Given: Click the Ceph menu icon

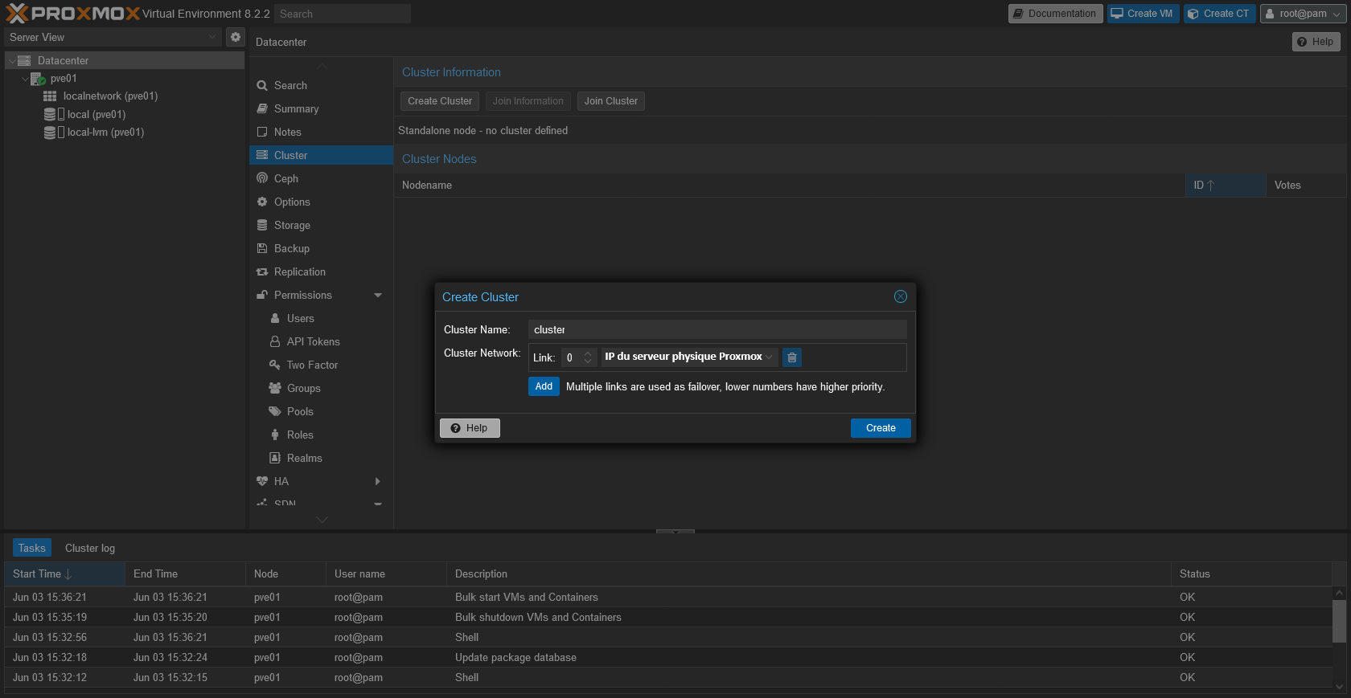Looking at the screenshot, I should (x=262, y=178).
